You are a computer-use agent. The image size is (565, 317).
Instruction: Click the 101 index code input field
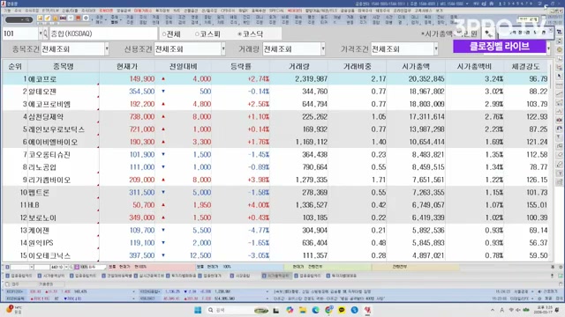coord(20,33)
